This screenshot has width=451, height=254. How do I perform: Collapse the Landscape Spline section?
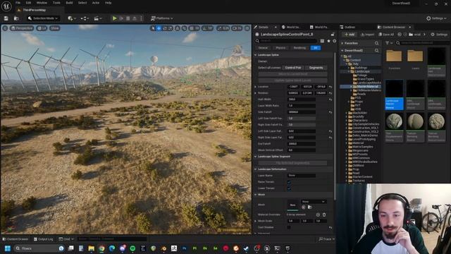(255, 55)
